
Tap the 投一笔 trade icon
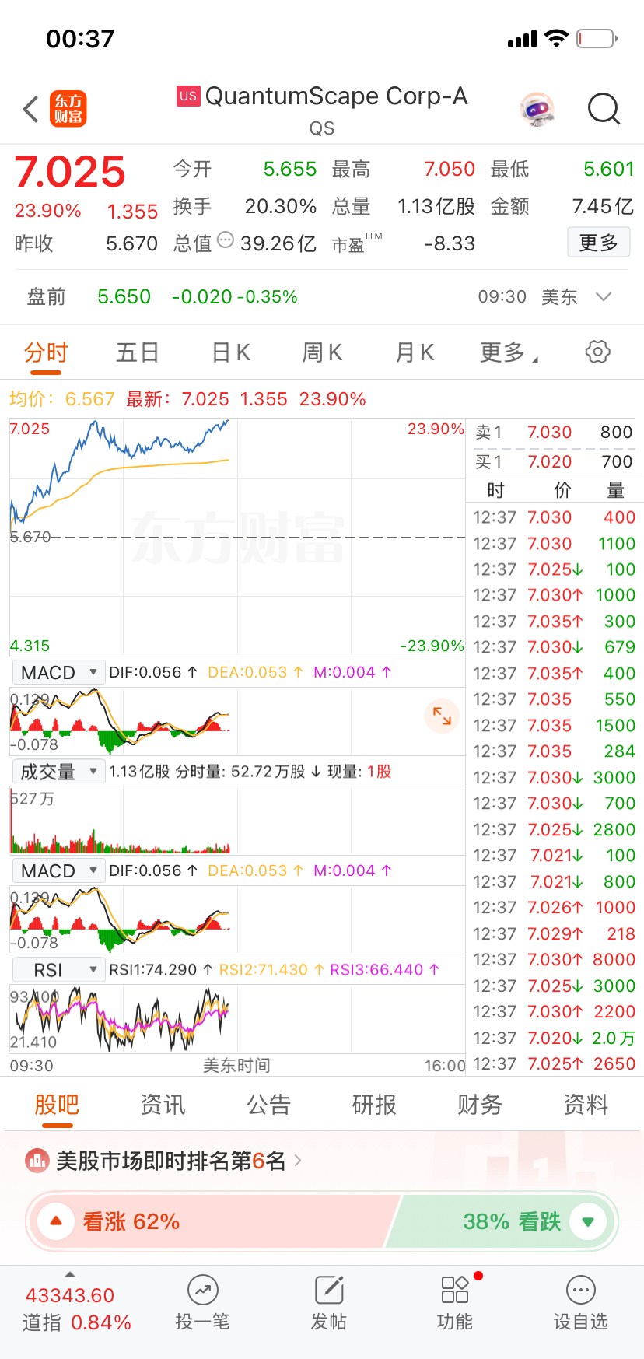click(202, 1291)
